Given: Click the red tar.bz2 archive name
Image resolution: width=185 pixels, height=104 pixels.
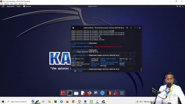Looking at the screenshot, I should (108, 47).
